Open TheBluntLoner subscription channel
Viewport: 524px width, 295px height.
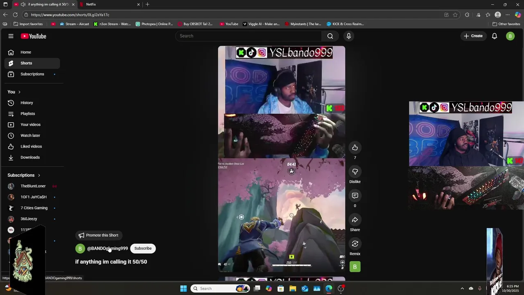click(32, 186)
